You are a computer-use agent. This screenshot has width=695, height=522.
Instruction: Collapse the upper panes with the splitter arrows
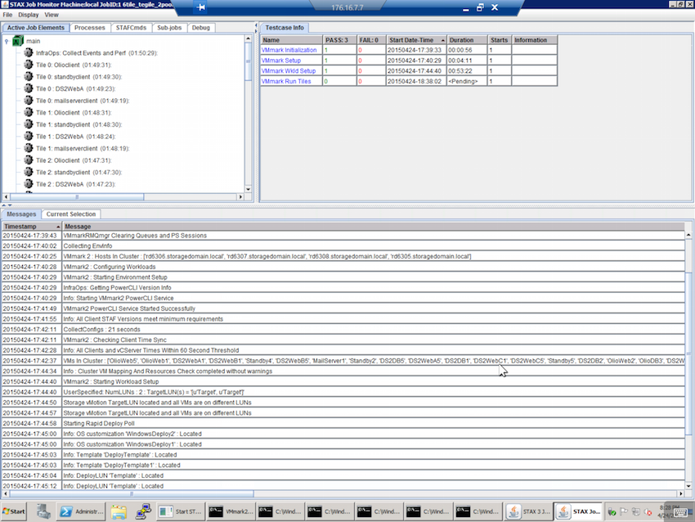point(4,206)
